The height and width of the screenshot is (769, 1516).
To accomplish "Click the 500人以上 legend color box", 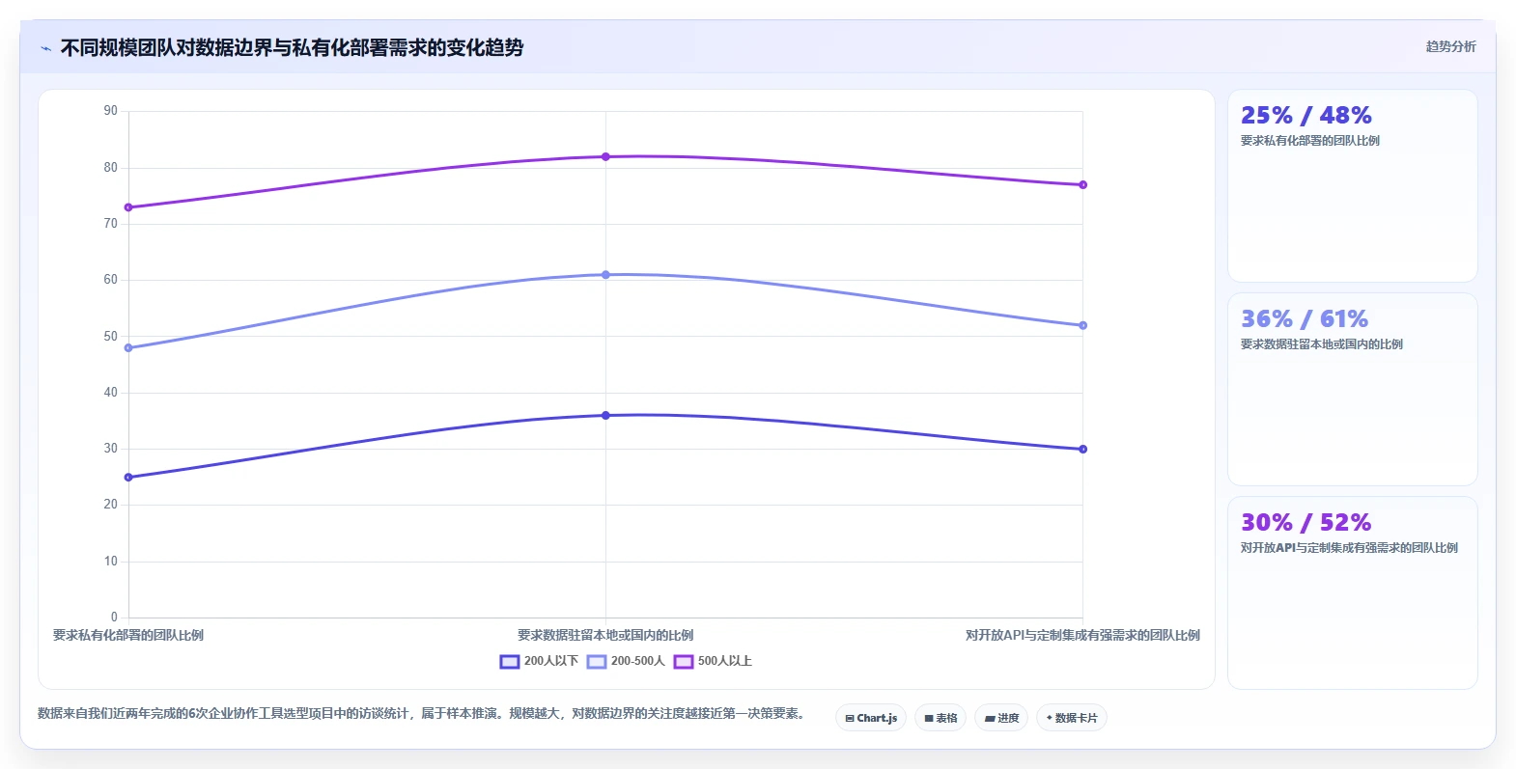I will click(684, 661).
